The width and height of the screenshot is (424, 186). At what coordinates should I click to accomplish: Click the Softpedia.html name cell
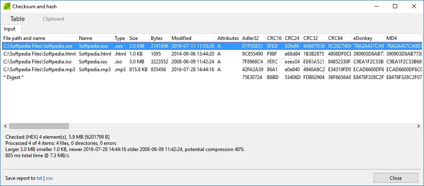click(x=95, y=54)
